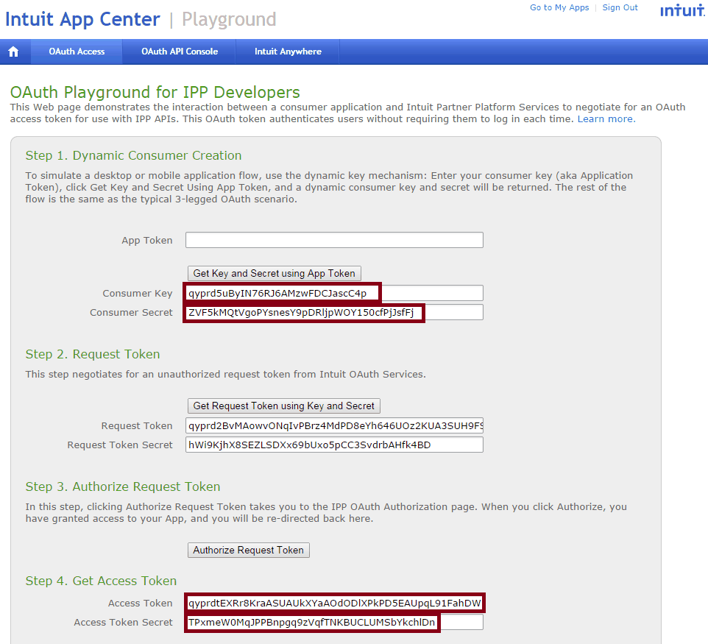The height and width of the screenshot is (644, 708).
Task: Click the Request Token Secret label
Action: (x=120, y=445)
